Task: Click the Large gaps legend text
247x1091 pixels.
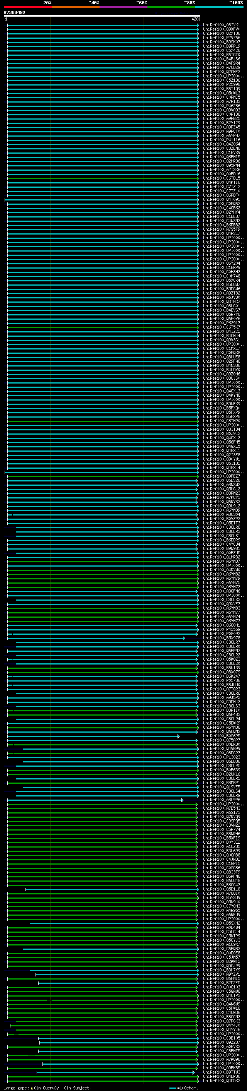Action: click(x=47, y=1088)
